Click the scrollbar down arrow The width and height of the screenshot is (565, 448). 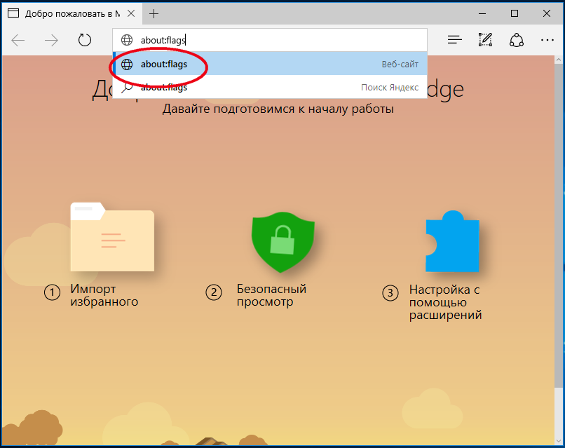pos(559,440)
